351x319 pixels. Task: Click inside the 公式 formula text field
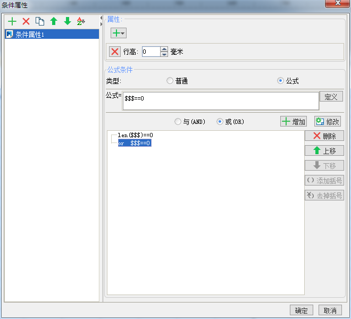[221, 101]
